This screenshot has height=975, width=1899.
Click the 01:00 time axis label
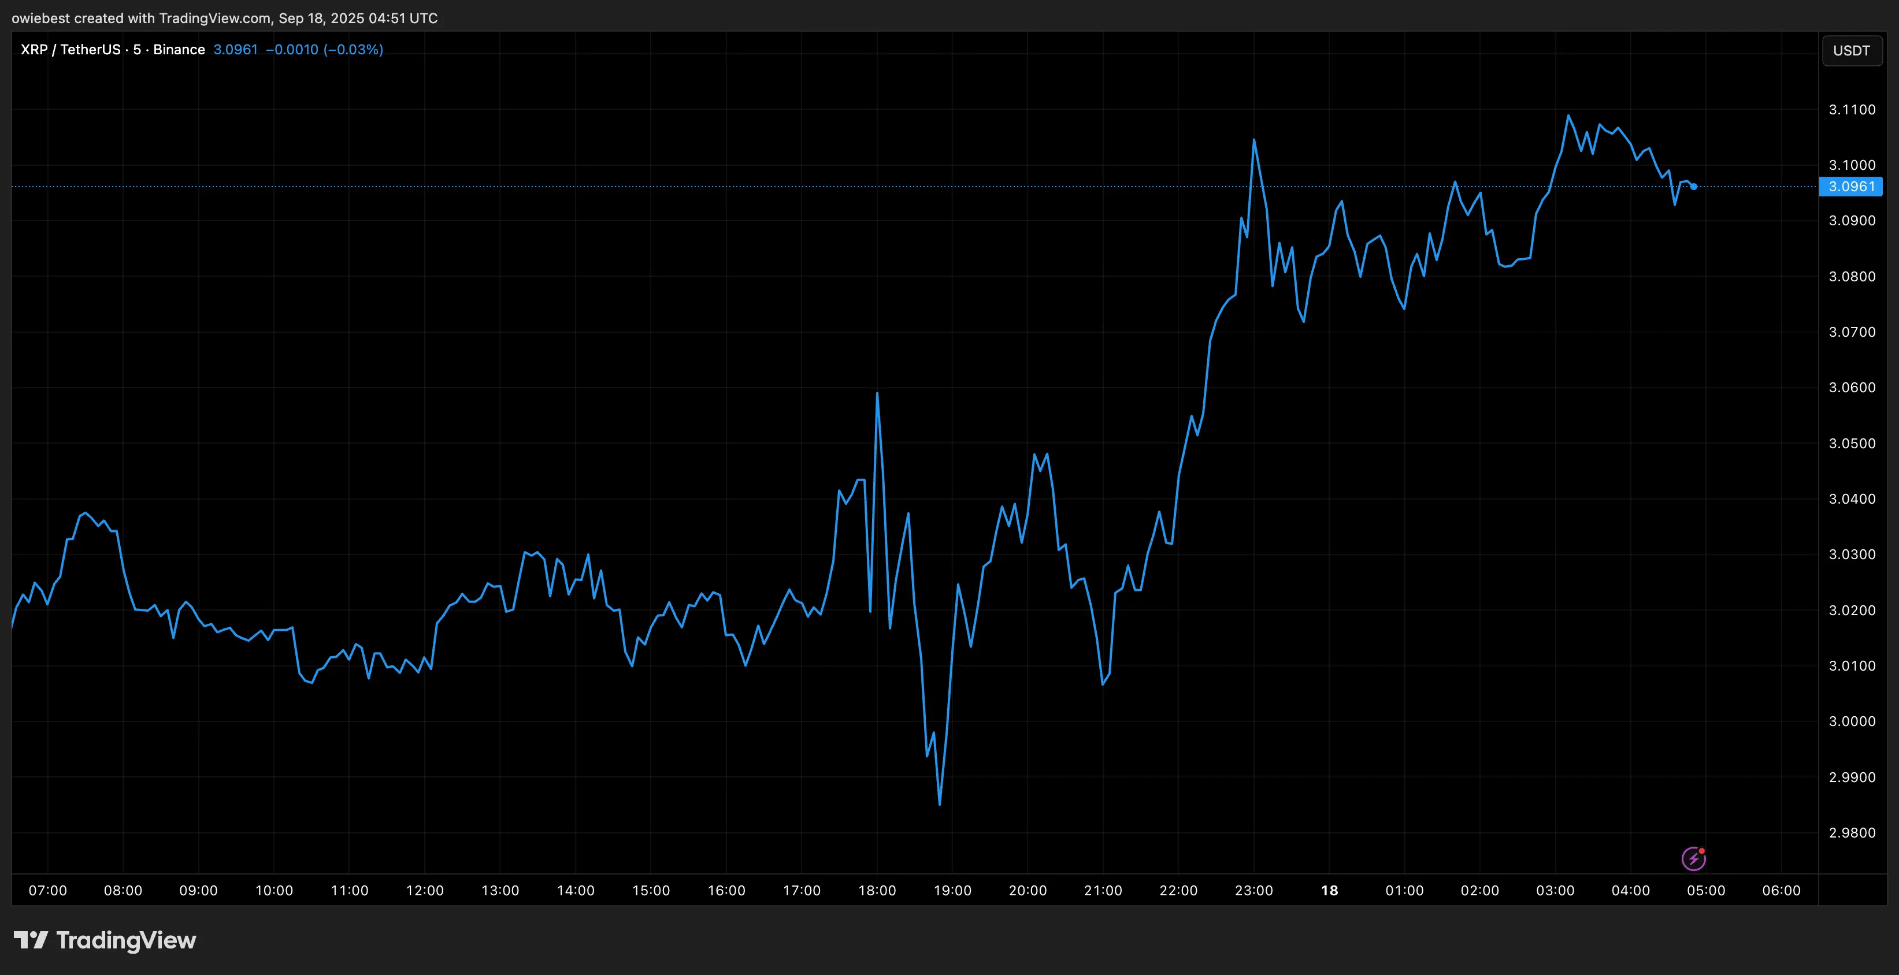tap(1404, 890)
